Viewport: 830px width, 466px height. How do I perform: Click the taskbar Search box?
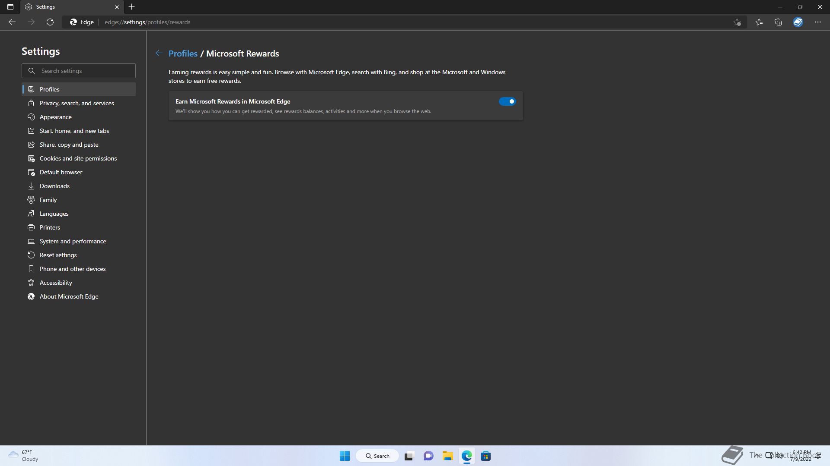point(377,456)
